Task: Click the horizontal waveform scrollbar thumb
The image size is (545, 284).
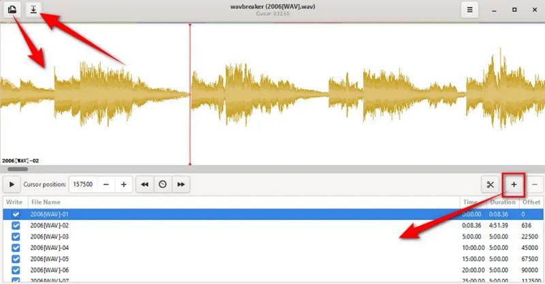Action: (x=18, y=170)
